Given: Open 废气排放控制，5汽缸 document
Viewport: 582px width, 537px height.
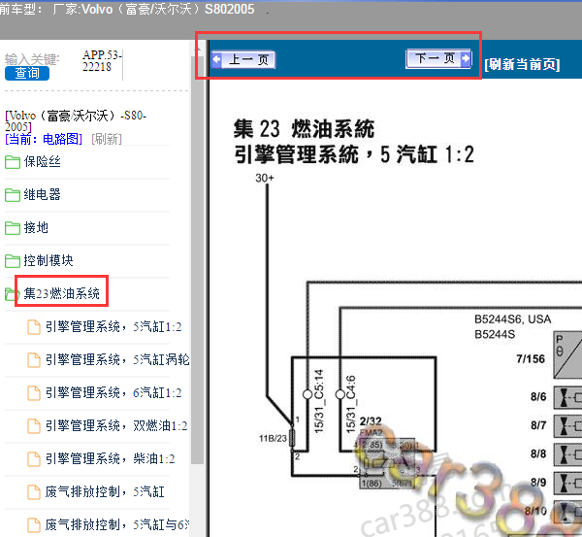Looking at the screenshot, I should tap(105, 492).
